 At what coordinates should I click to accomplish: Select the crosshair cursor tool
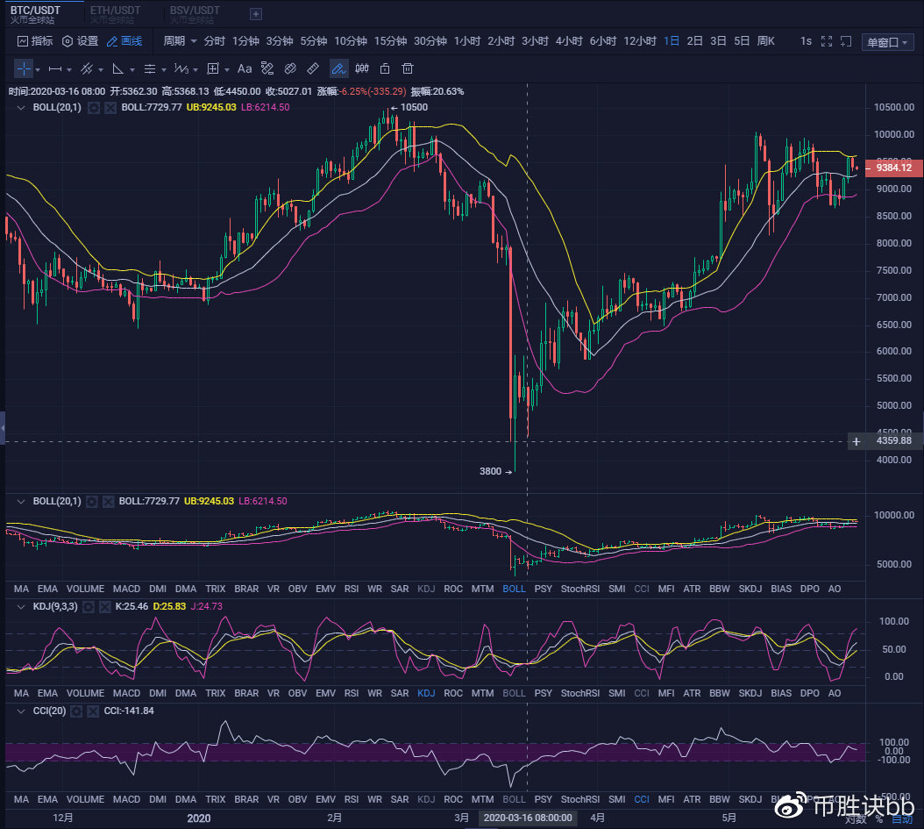pos(24,69)
